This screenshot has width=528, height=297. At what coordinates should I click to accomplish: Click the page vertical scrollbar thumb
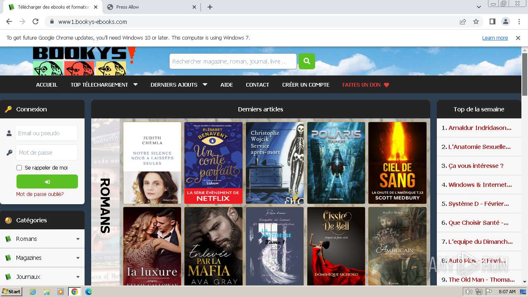pos(525,74)
